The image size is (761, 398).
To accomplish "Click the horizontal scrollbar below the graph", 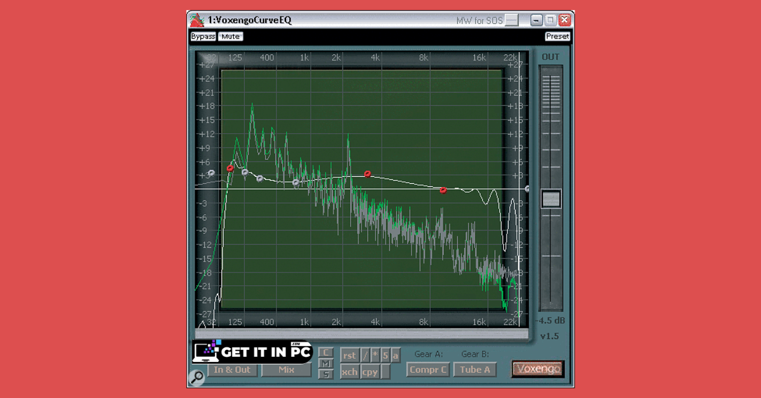I will point(361,333).
